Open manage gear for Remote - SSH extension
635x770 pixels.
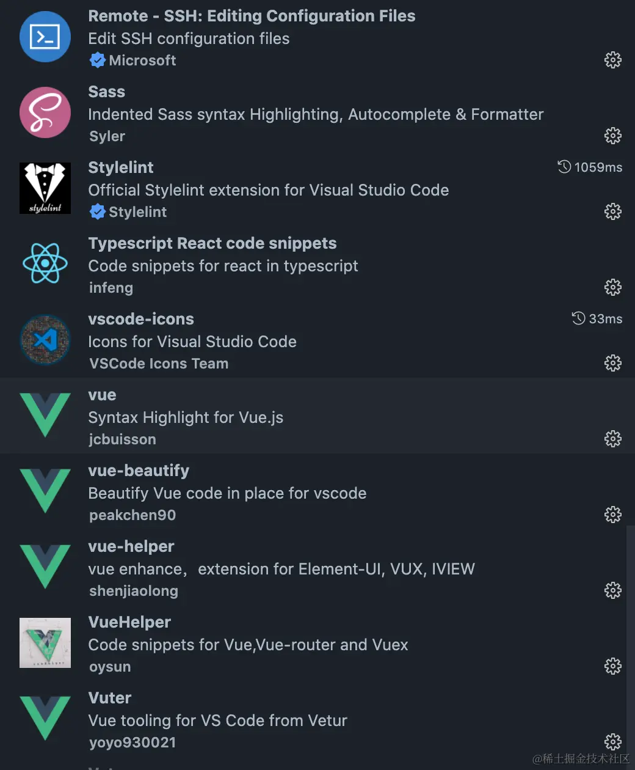[612, 60]
